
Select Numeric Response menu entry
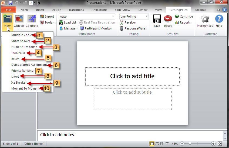[28, 47]
